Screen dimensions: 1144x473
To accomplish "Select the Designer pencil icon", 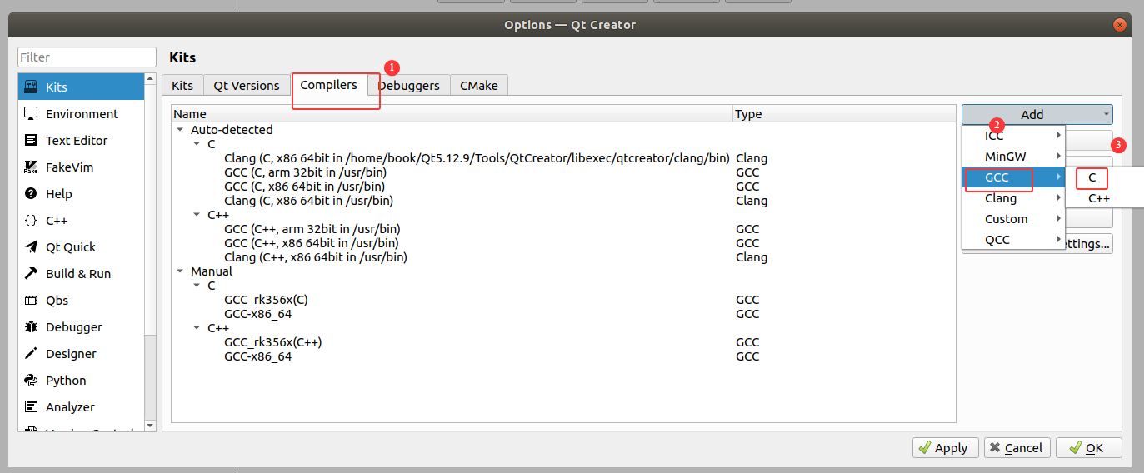I will (x=31, y=353).
